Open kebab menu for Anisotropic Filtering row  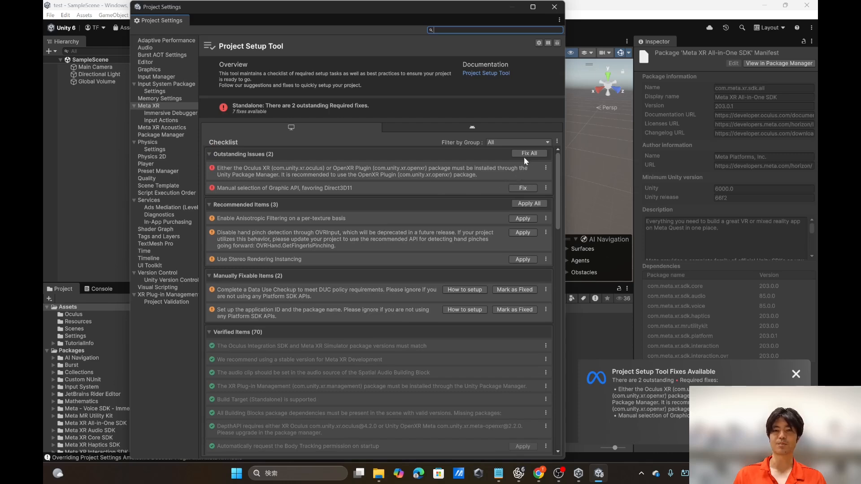546,218
